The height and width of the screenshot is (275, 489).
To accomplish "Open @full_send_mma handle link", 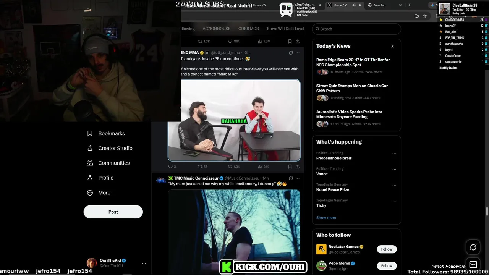I will [x=225, y=53].
